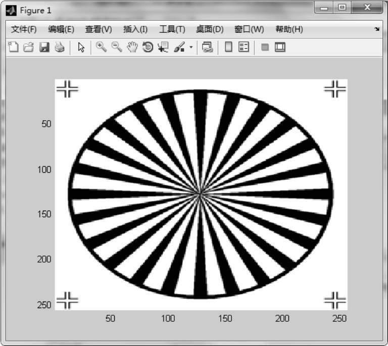Open the 文件(F) menu
Screen dimensions: 388x346
24,29
